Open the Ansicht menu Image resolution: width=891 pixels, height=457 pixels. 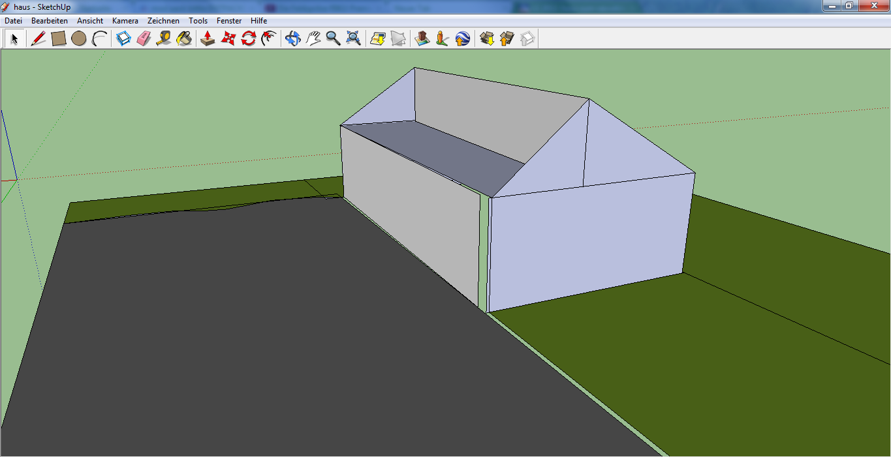(90, 21)
